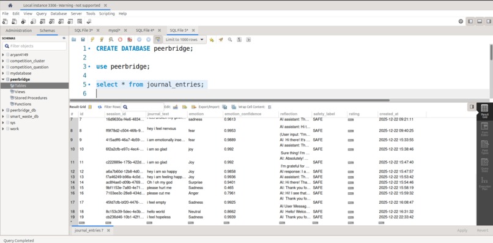Select Field Types in result side panel
Screen dimensions: 493x243
tap(484, 148)
